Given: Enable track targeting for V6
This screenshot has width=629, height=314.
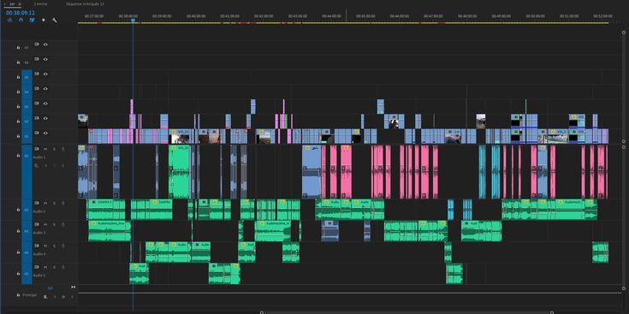Looking at the screenshot, I should [27, 62].
